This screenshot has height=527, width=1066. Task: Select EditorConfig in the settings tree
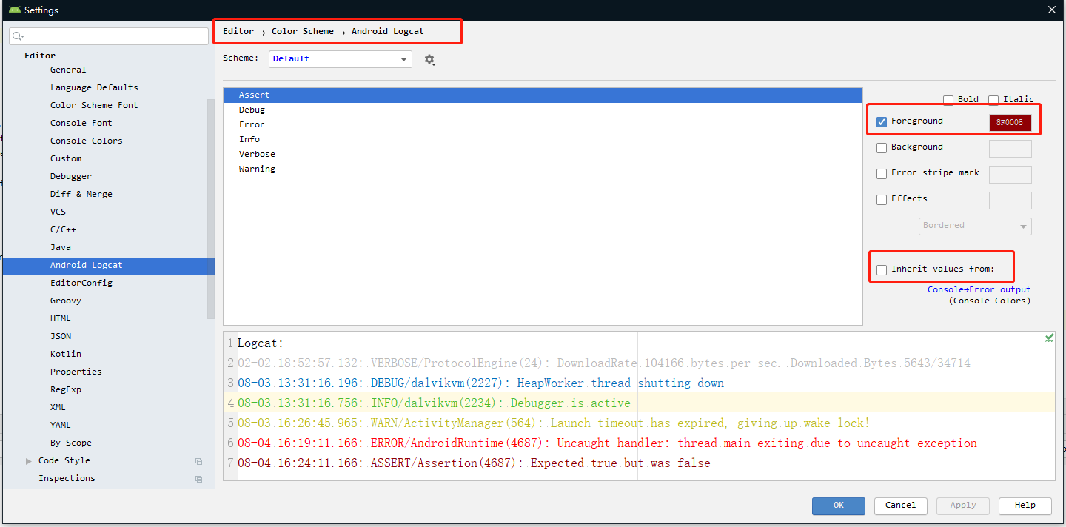(81, 283)
